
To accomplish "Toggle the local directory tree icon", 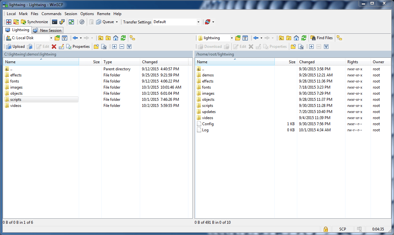I will [132, 38].
